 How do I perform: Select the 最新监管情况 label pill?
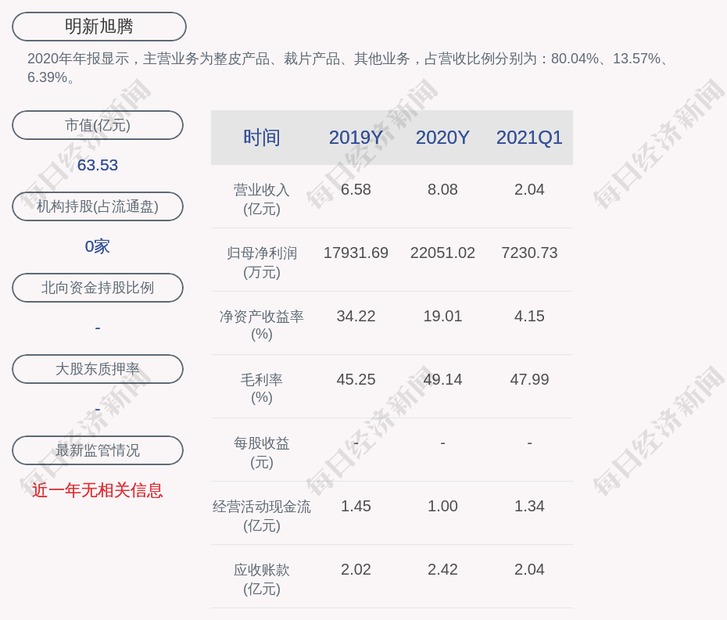coord(98,450)
